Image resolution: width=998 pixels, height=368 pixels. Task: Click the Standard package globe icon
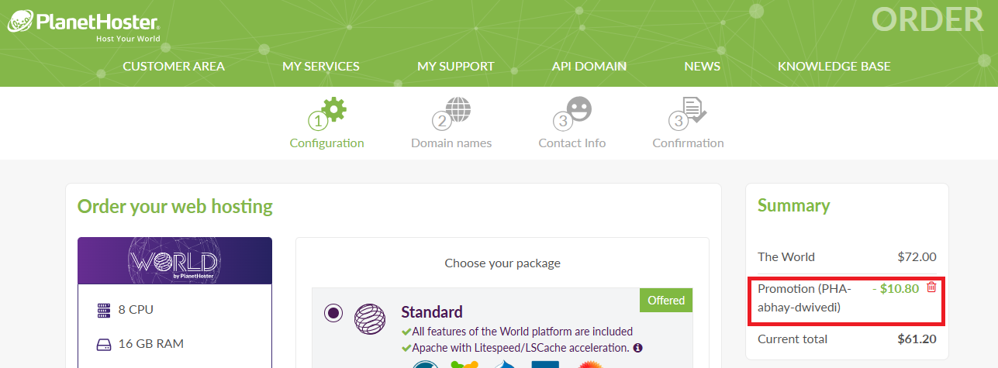click(x=370, y=318)
